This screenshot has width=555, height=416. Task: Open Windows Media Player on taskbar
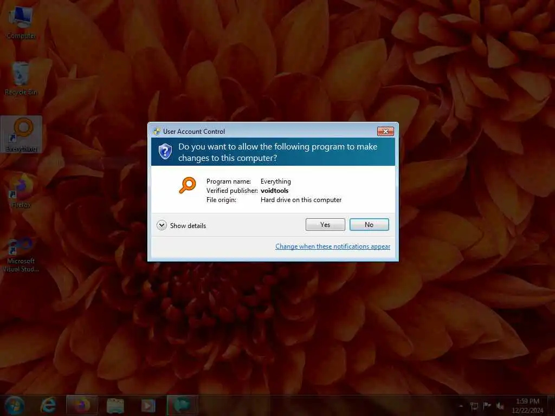click(149, 405)
